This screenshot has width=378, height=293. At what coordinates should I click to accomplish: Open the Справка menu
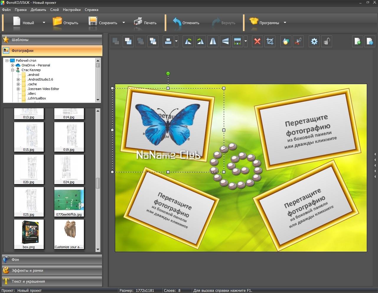pyautogui.click(x=92, y=10)
